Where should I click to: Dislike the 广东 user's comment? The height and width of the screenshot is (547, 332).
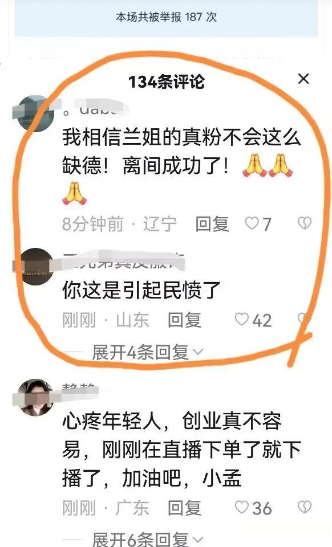point(304,507)
